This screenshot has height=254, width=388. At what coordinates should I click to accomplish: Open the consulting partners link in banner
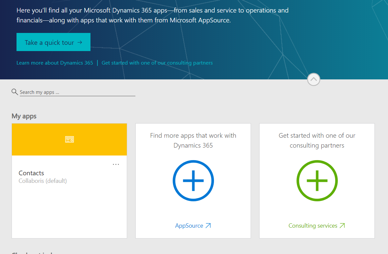[157, 63]
